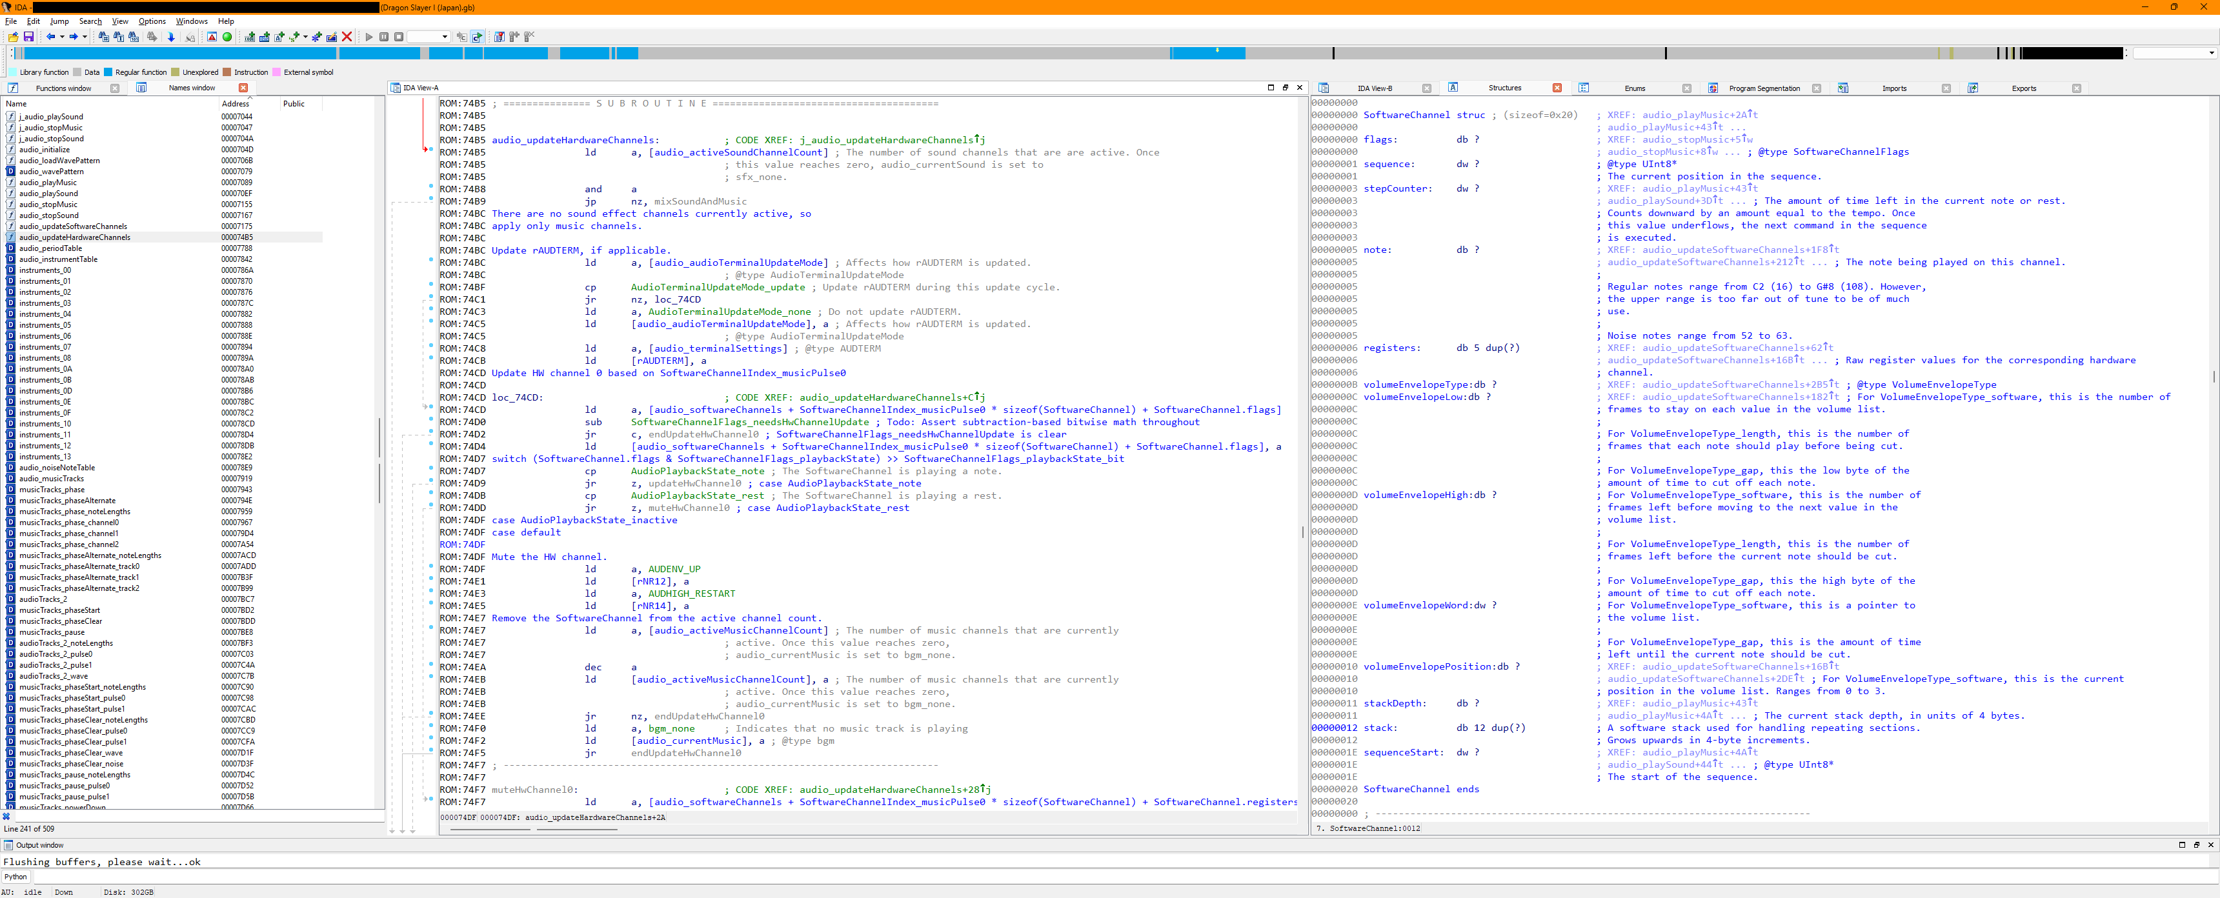
Task: Switch to the Imports tab
Action: click(x=1894, y=88)
